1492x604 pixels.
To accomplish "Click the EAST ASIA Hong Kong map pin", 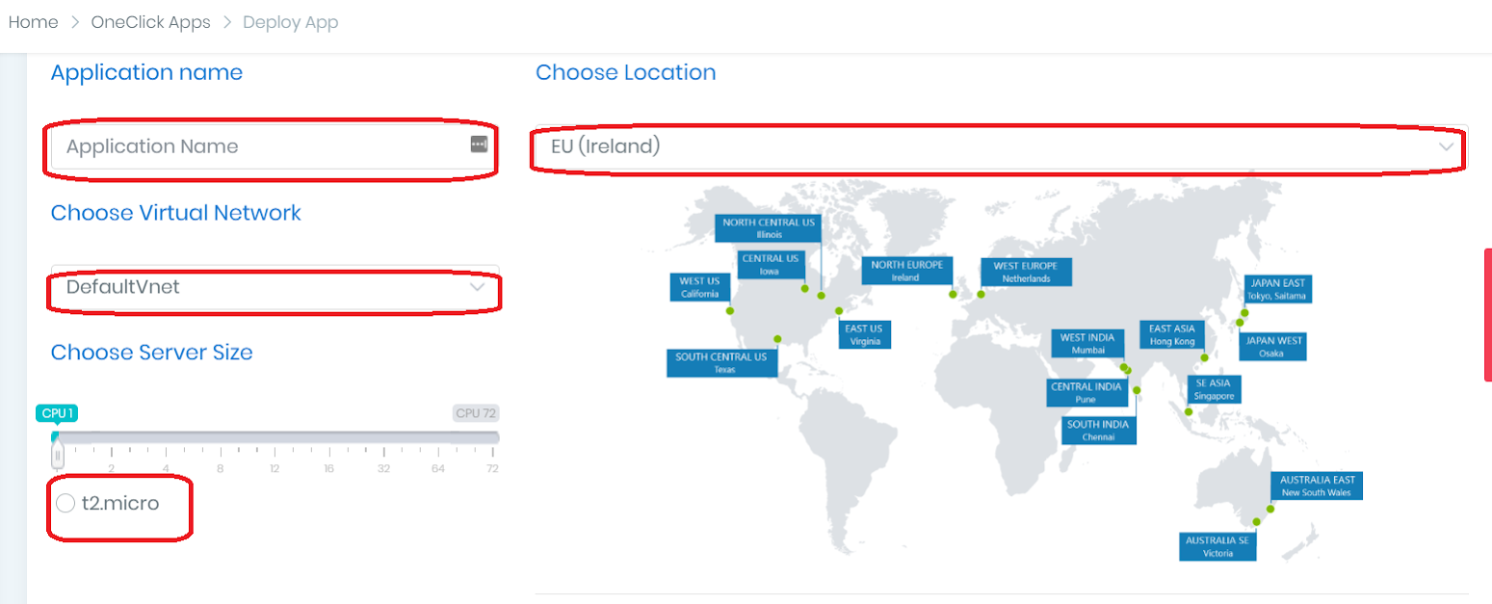I will 1171,334.
